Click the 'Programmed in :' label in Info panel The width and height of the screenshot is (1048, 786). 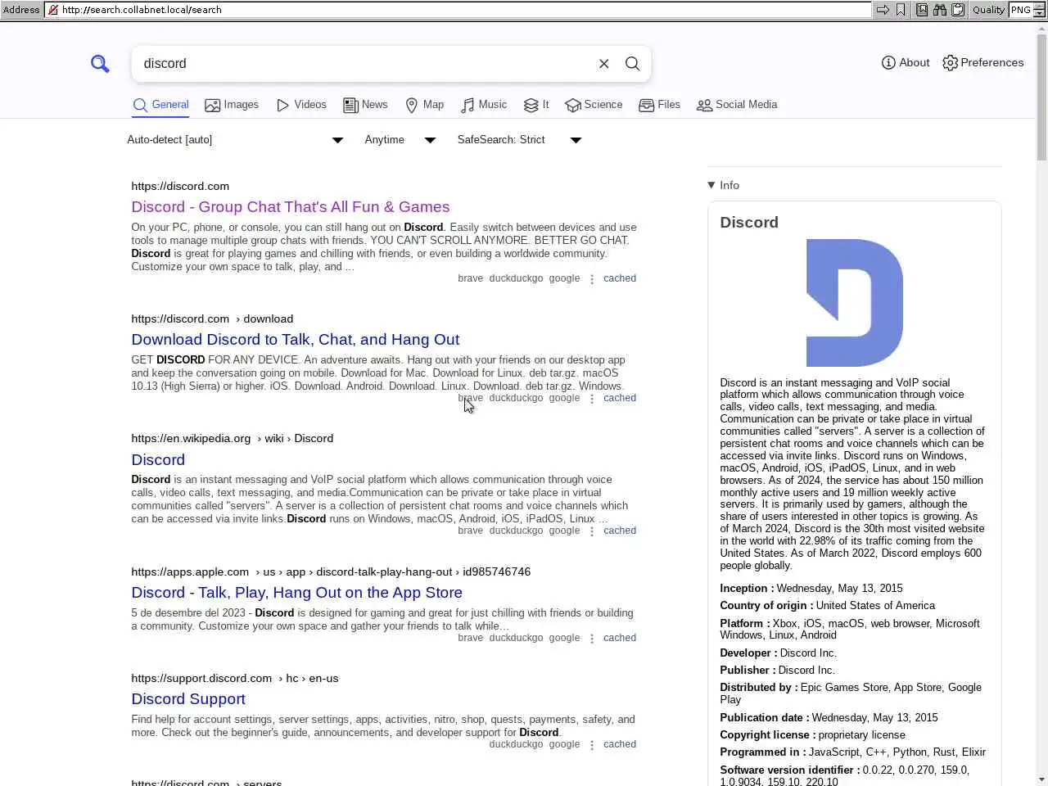[762, 752]
